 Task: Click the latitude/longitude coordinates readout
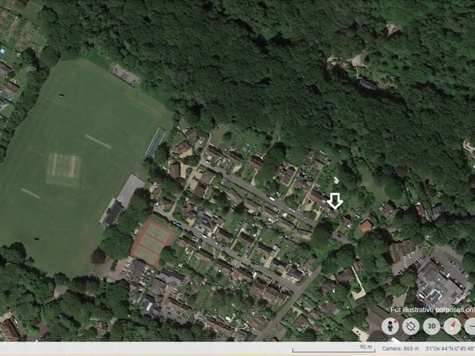(450, 349)
